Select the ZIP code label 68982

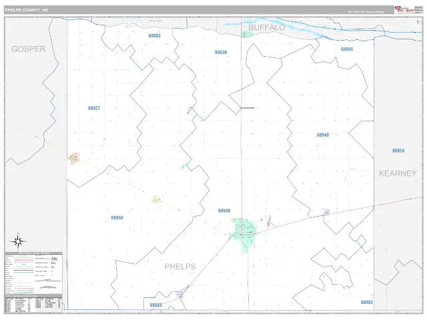click(x=367, y=302)
